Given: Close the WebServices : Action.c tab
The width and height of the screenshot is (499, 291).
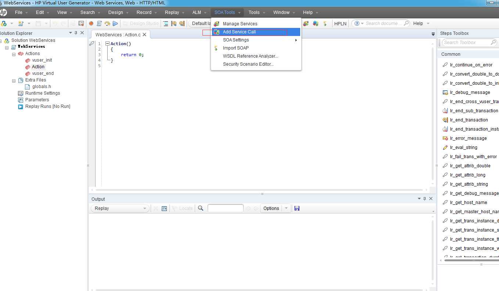Looking at the screenshot, I should [x=144, y=34].
